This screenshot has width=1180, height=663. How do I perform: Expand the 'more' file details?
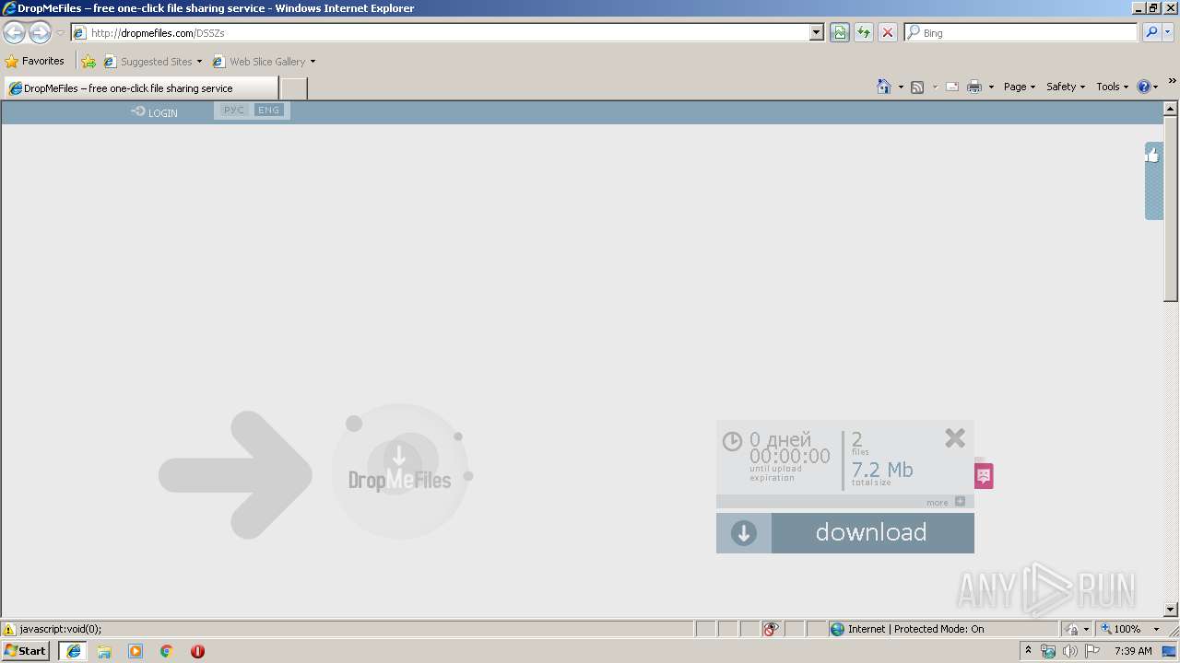point(946,502)
